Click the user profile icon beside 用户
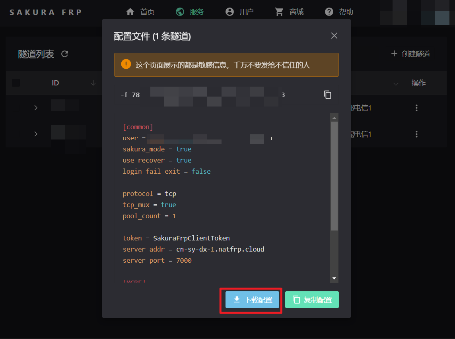 click(x=229, y=12)
